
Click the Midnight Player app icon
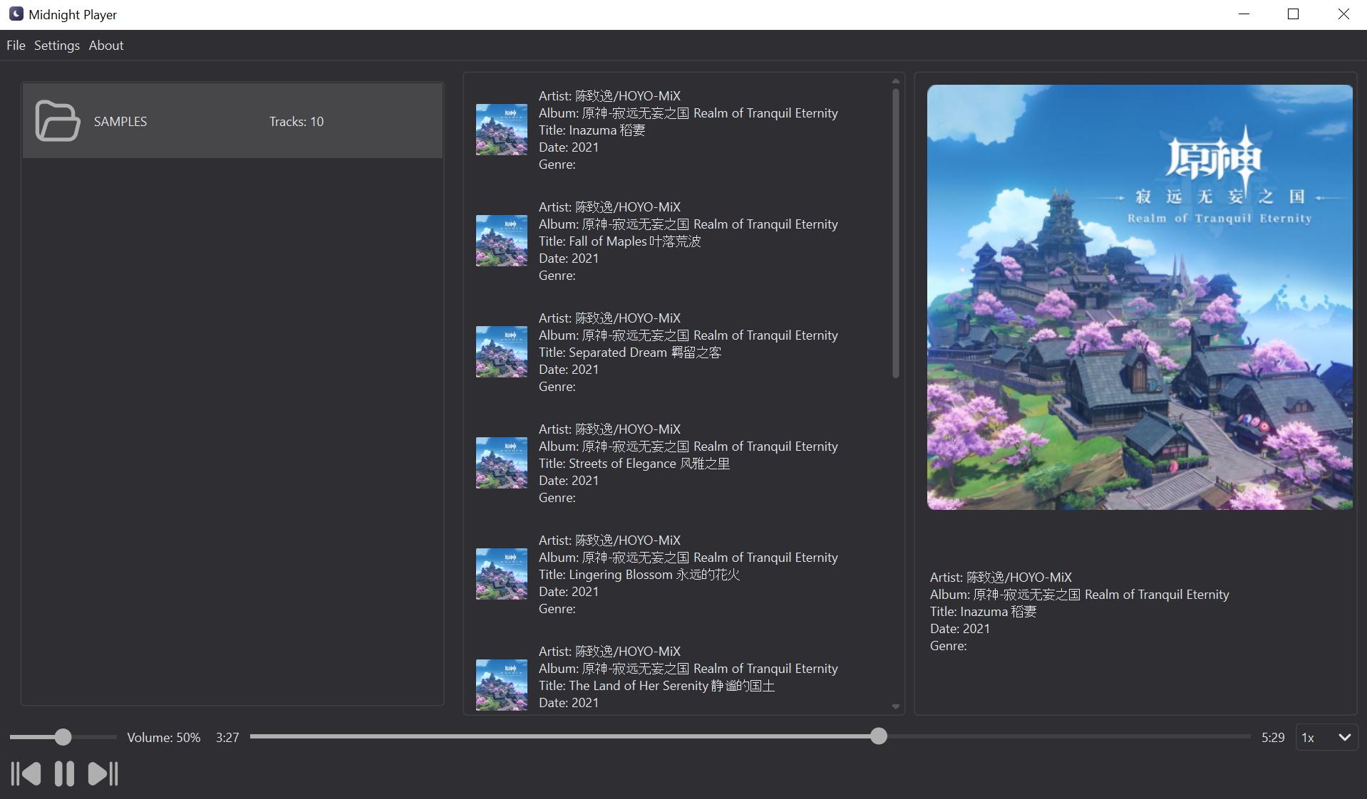point(16,14)
